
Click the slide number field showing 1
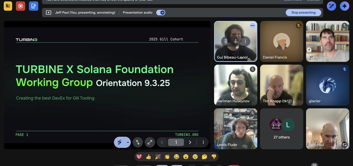coord(176,142)
